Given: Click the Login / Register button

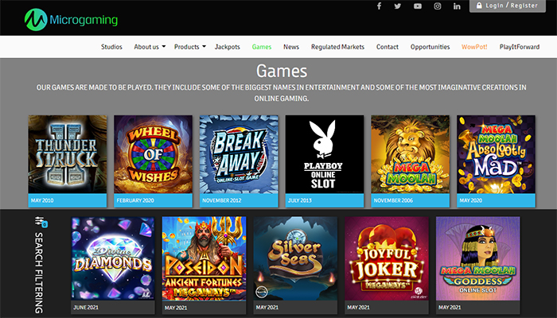Looking at the screenshot, I should tap(512, 6).
